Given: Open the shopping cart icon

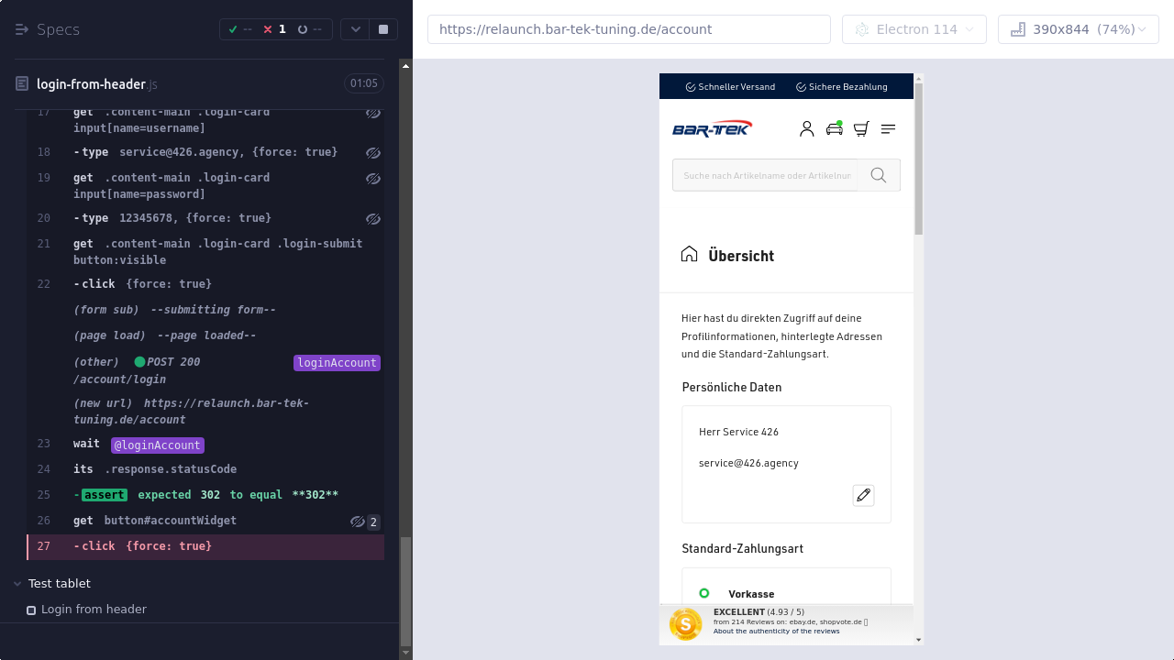Looking at the screenshot, I should 860,129.
